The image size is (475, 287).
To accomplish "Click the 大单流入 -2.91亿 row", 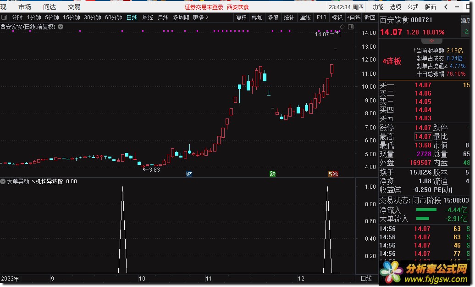I will pos(425,219).
